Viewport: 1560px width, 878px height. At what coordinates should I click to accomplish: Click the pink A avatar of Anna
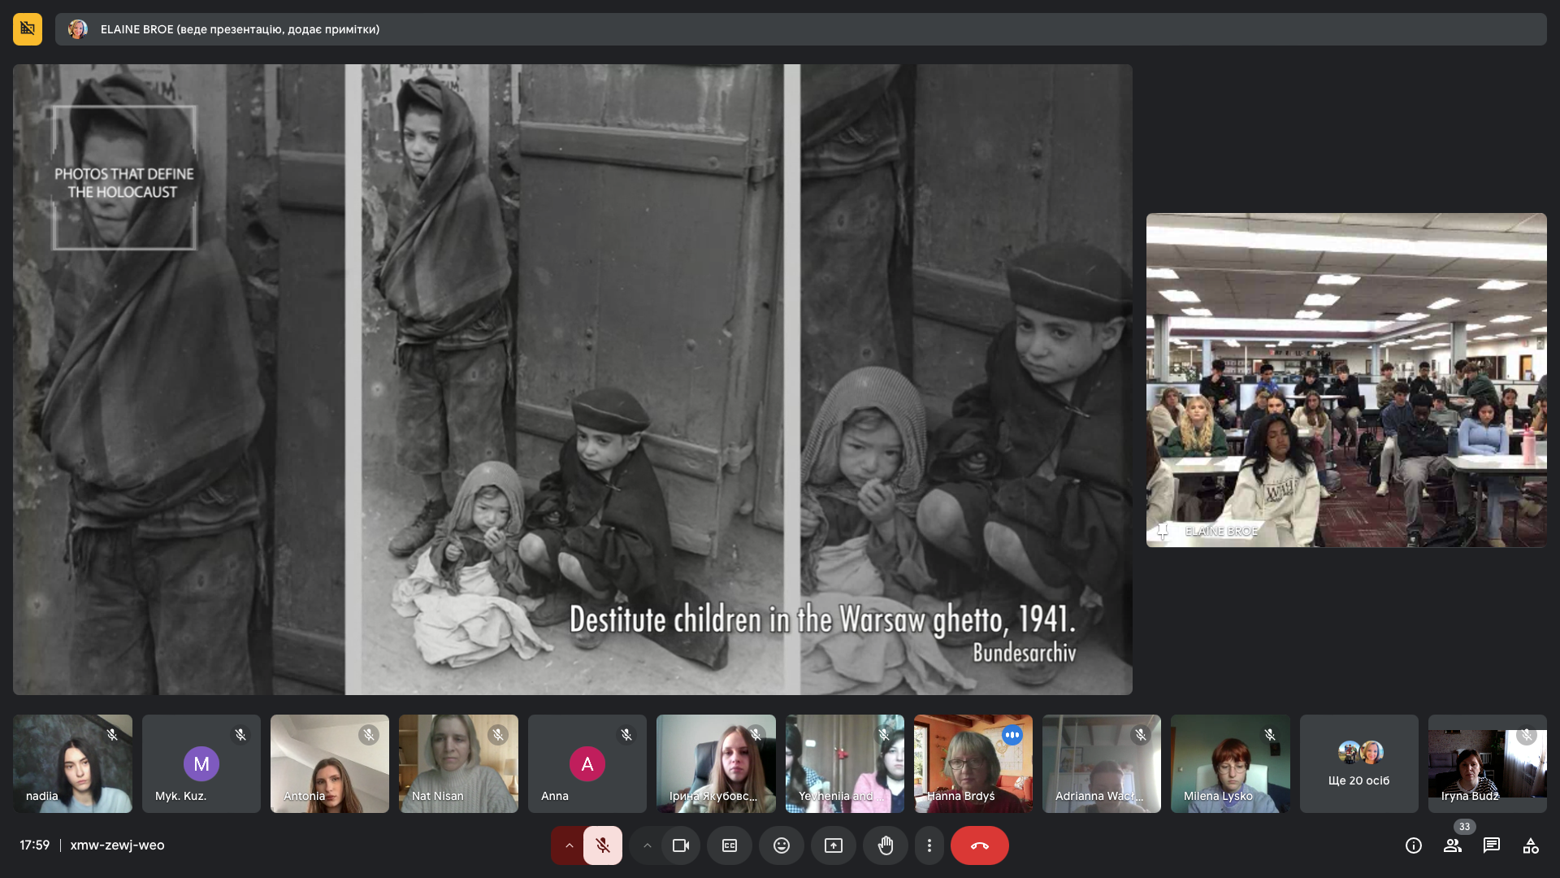587,764
